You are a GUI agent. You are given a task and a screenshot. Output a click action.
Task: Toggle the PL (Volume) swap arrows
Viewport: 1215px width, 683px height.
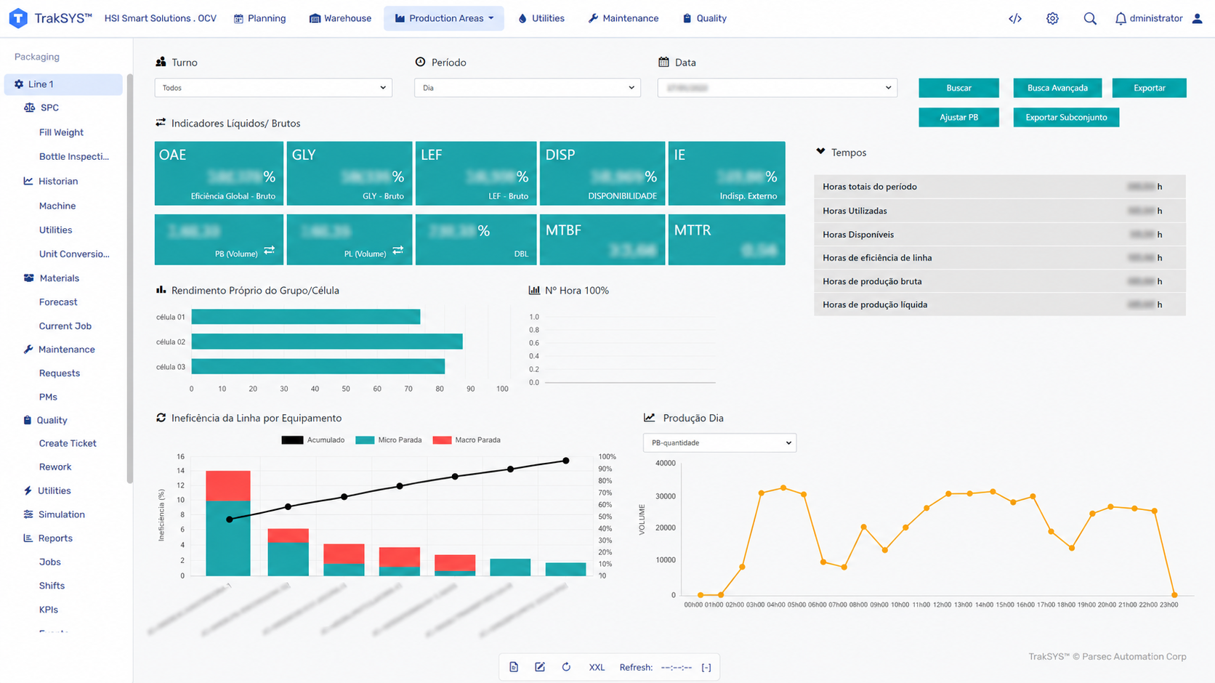(398, 250)
